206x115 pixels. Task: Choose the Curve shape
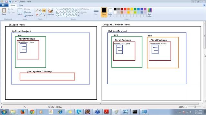[61, 10]
